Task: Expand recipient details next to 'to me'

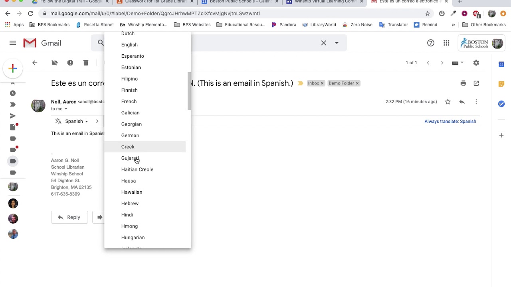Action: pyautogui.click(x=66, y=109)
